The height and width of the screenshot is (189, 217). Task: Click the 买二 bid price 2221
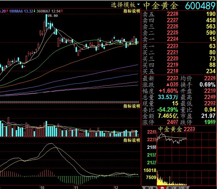173,52
